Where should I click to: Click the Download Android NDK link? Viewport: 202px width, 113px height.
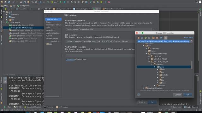point(70,60)
